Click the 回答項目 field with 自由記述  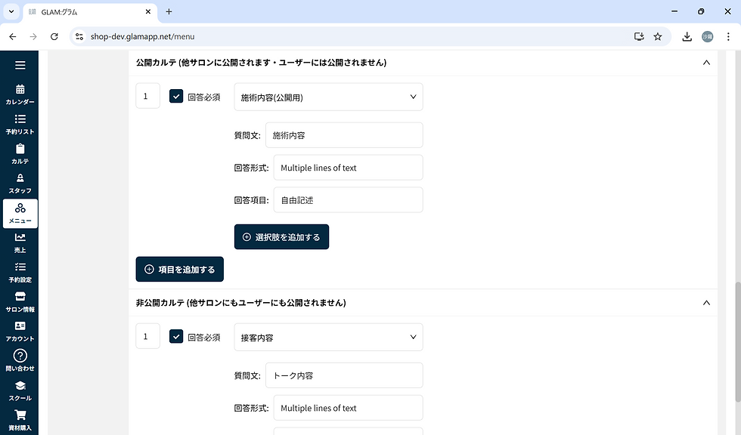tap(349, 200)
